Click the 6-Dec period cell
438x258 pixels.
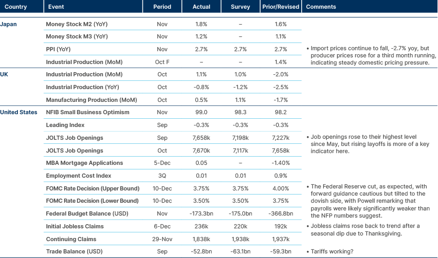pos(162,226)
